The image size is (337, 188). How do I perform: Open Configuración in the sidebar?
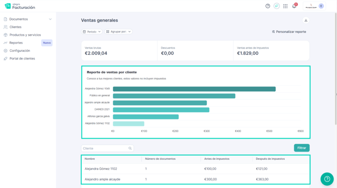[x=20, y=51]
